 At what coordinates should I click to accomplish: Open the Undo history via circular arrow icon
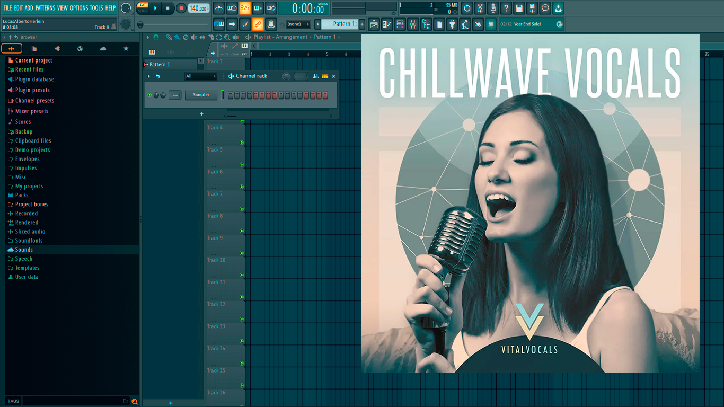click(467, 8)
